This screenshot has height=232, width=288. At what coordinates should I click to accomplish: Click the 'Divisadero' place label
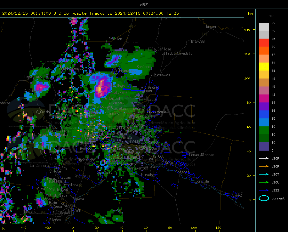[156, 111]
